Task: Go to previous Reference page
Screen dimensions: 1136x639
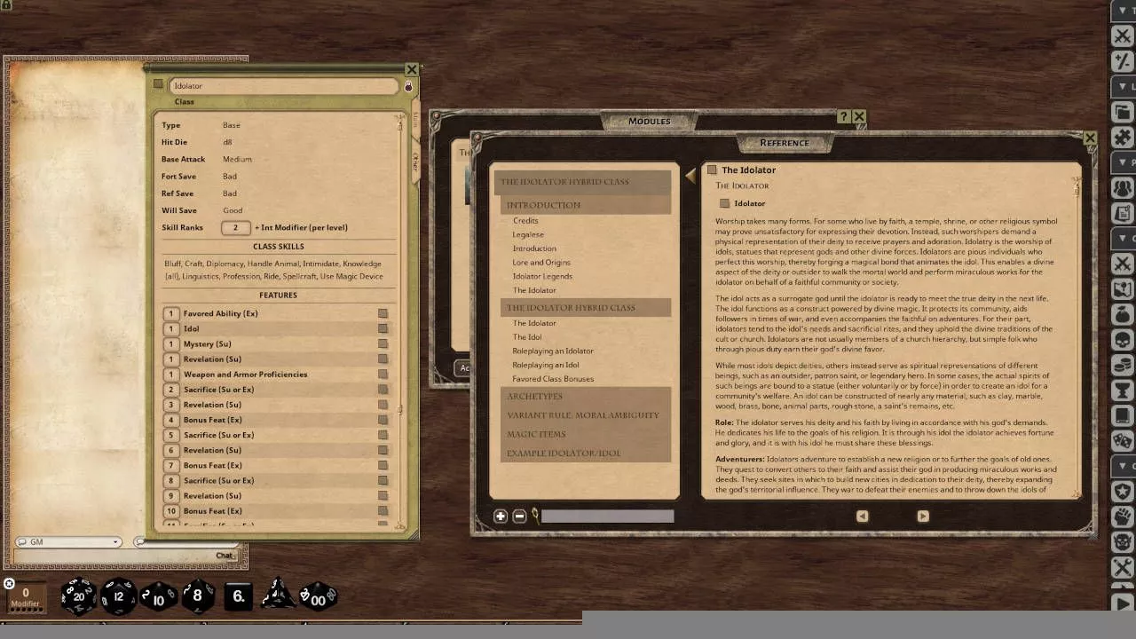Action: [862, 516]
